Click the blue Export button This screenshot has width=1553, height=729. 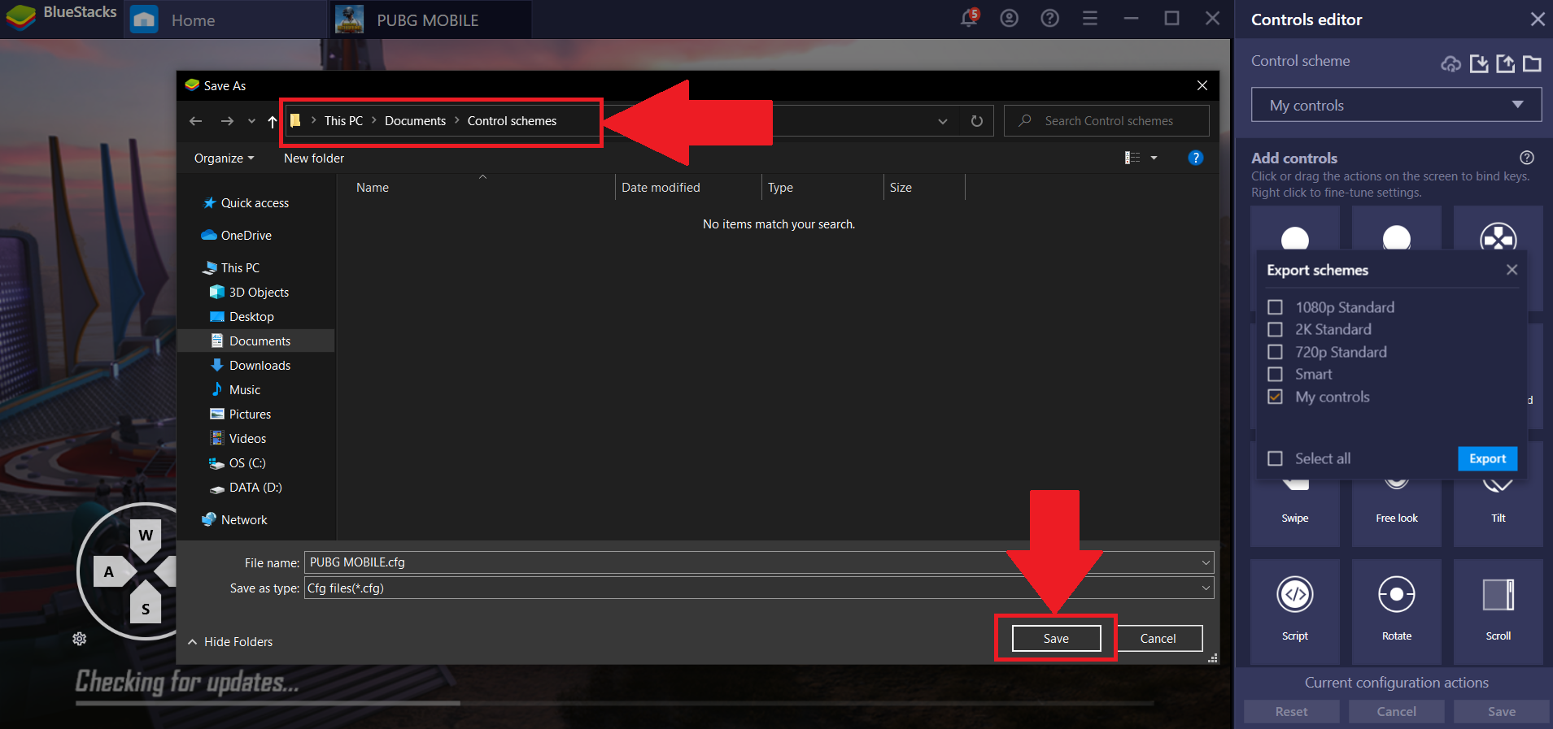pos(1488,458)
